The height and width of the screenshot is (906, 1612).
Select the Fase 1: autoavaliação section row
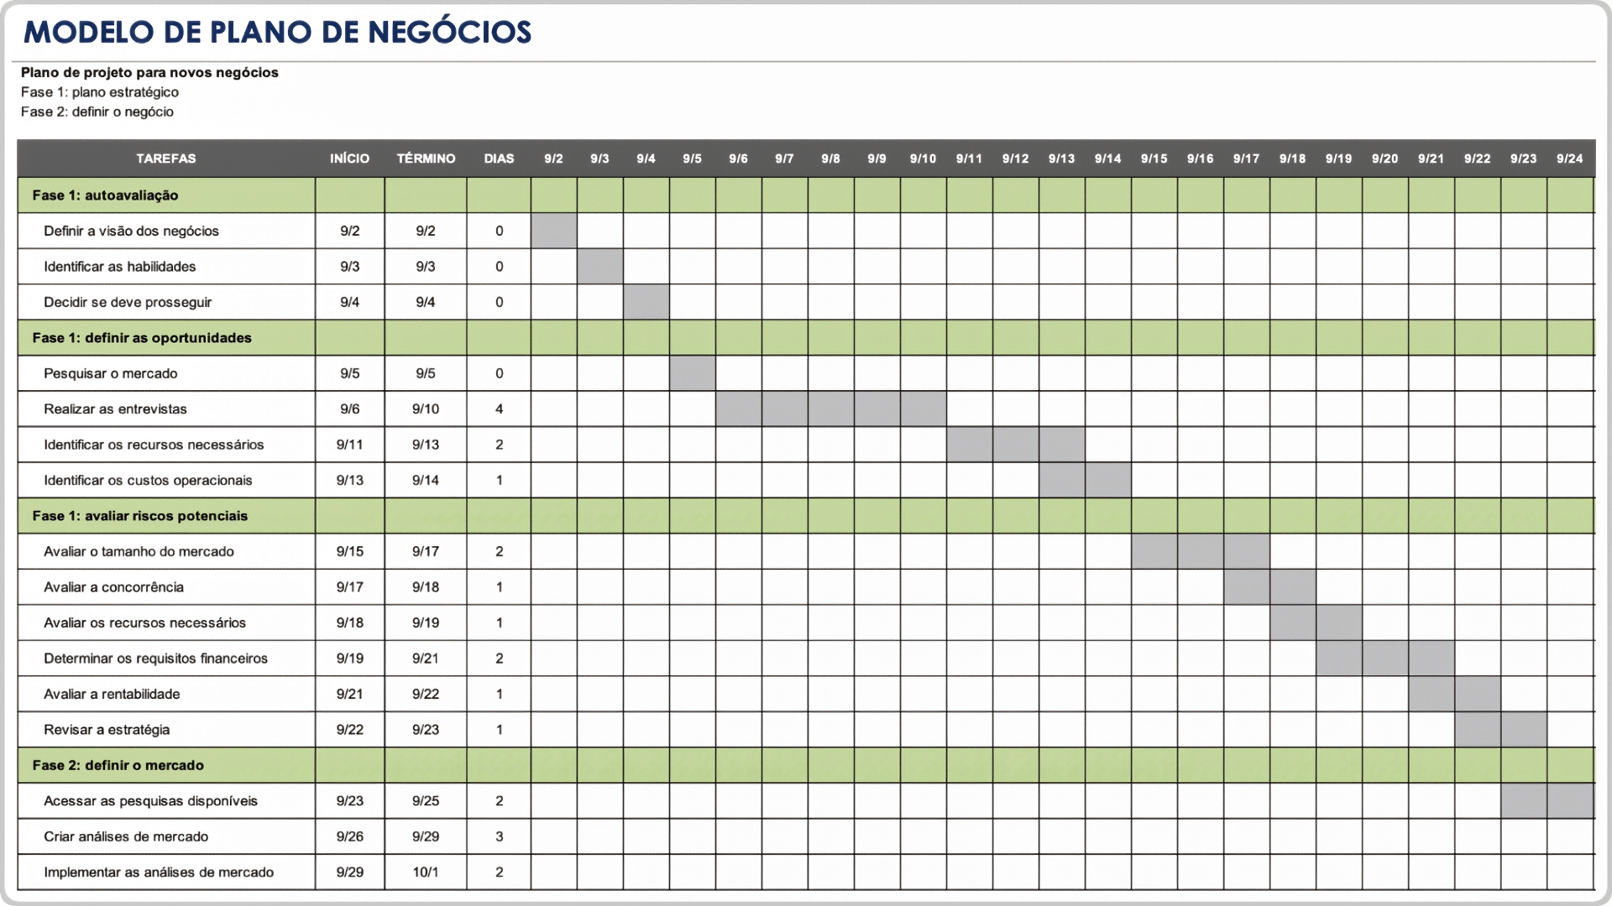806,195
